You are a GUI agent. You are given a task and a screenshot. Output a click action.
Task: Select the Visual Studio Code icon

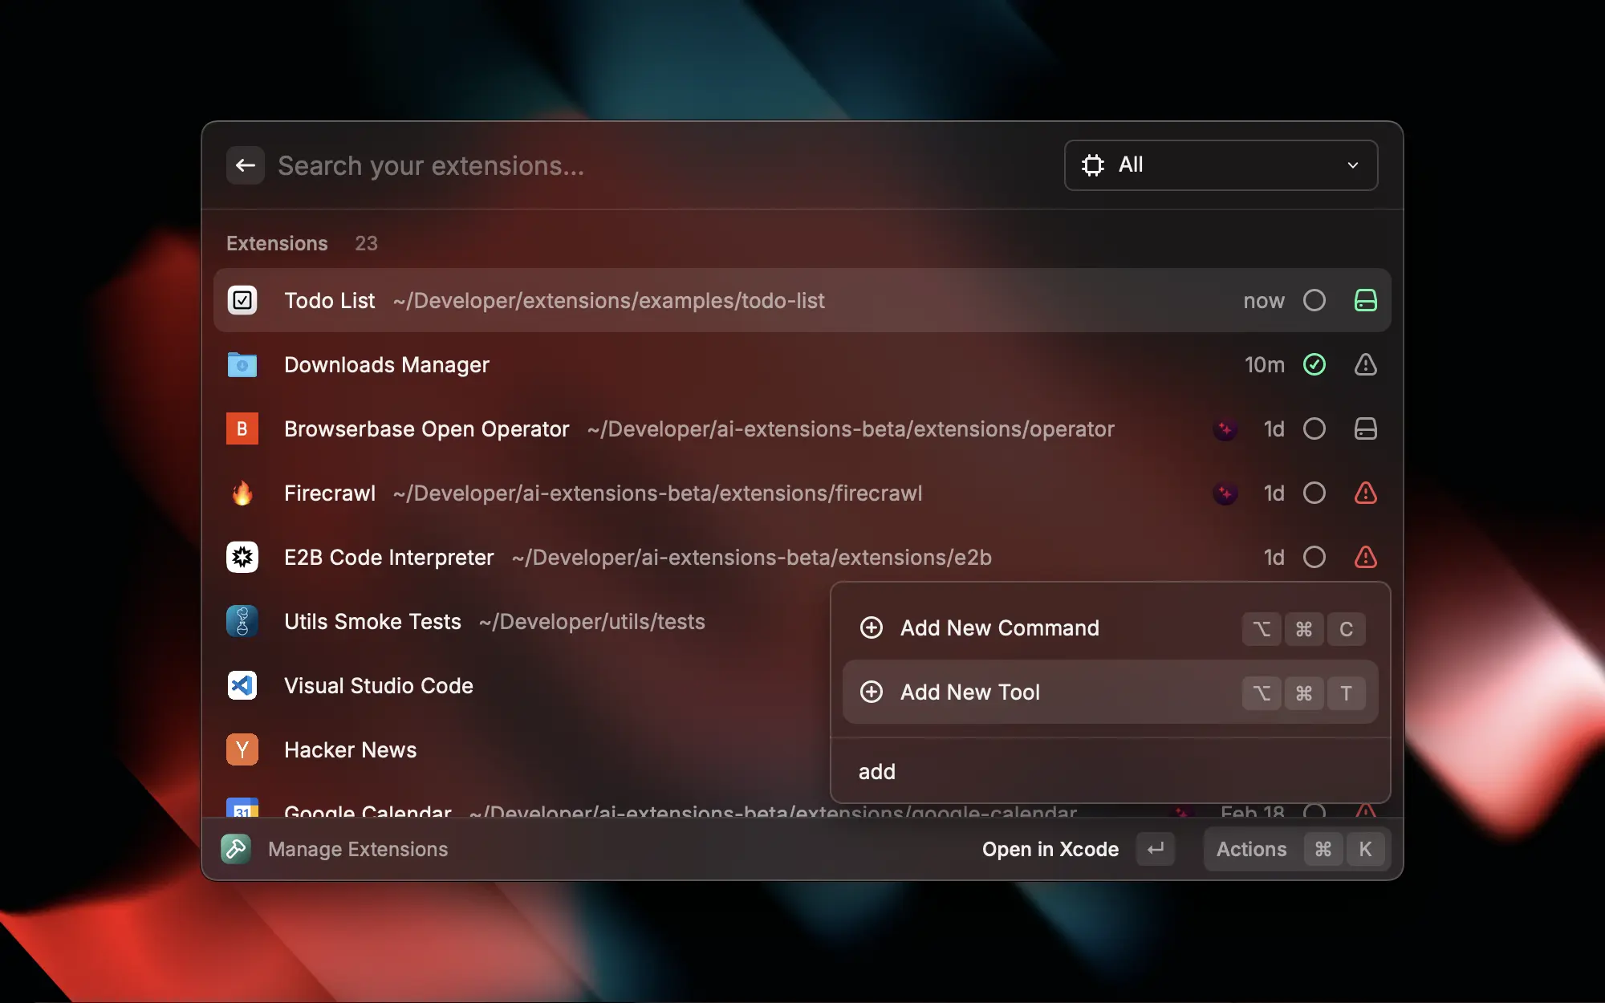[242, 685]
